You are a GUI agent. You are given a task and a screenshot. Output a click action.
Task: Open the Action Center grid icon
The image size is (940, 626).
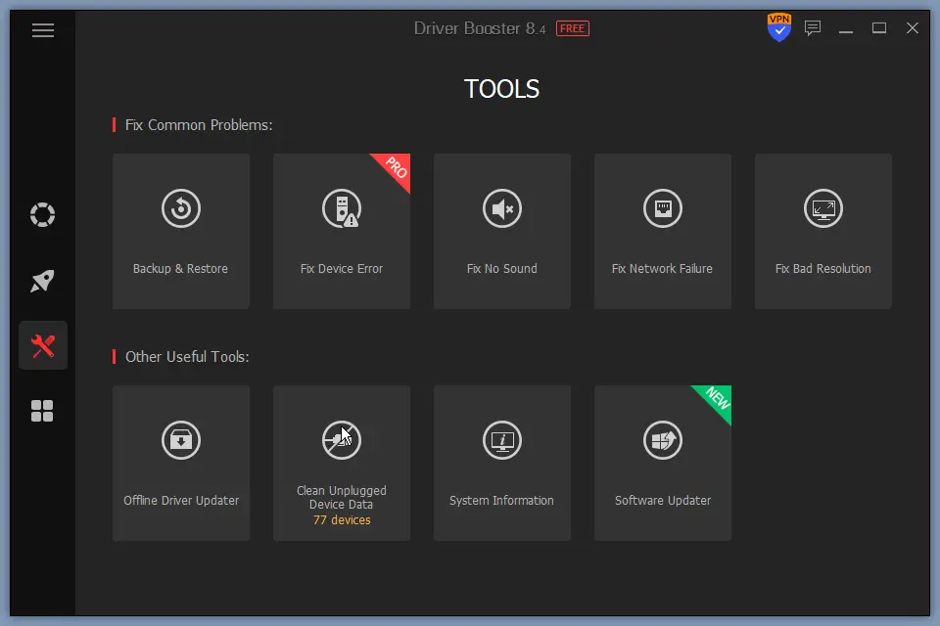pyautogui.click(x=42, y=411)
